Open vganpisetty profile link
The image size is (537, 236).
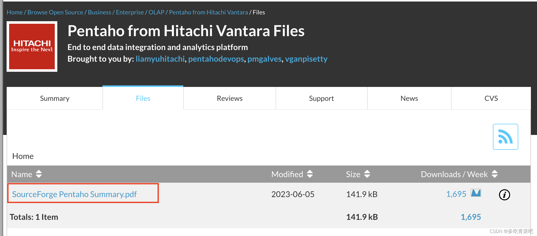[x=306, y=59]
